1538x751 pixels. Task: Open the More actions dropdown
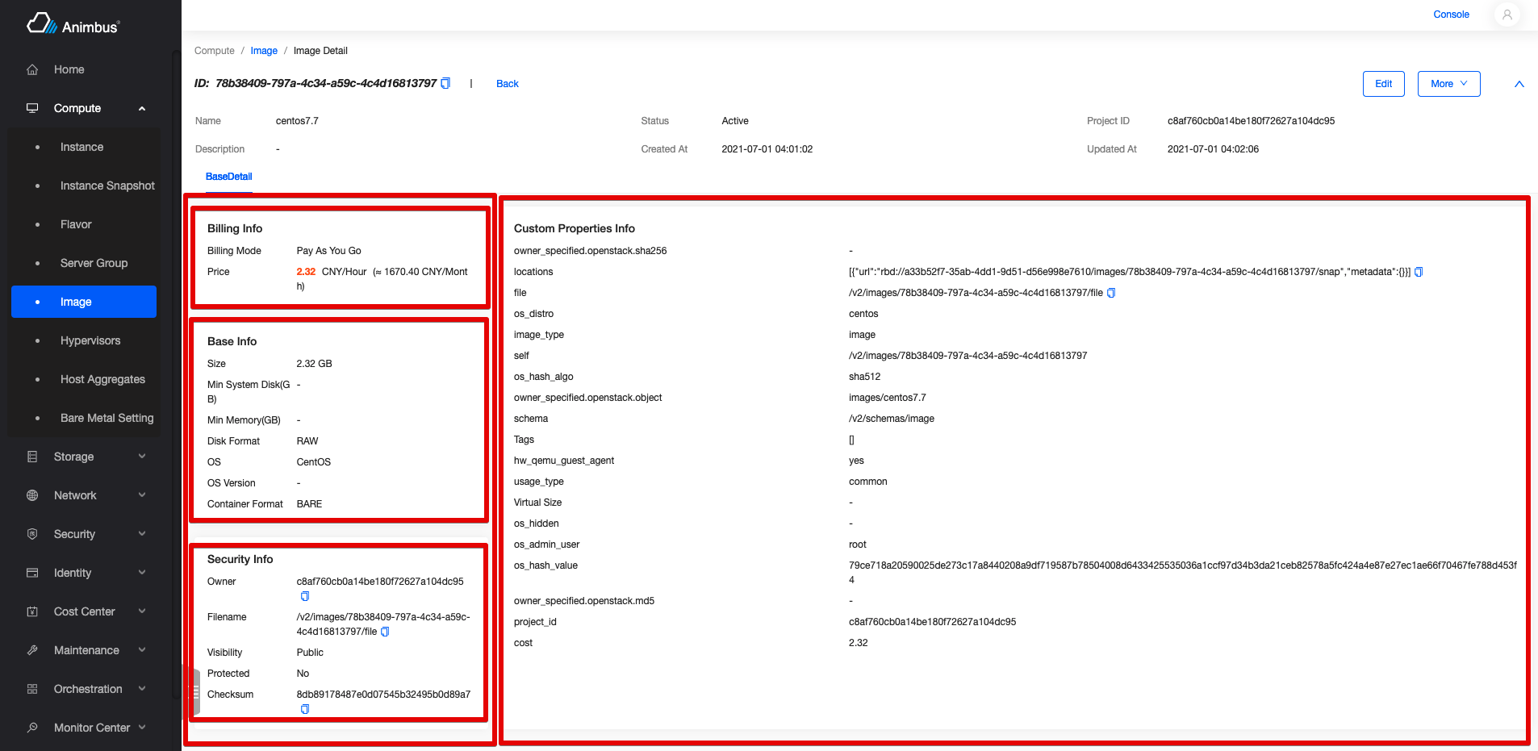click(x=1448, y=83)
